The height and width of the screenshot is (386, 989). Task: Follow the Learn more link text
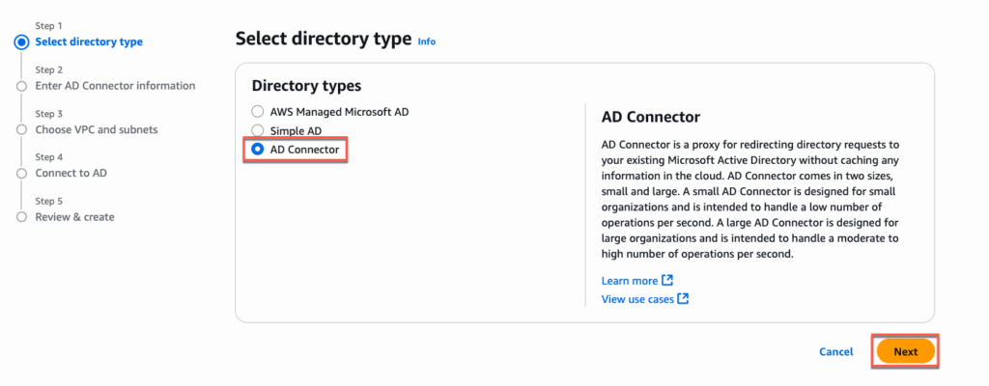point(629,281)
